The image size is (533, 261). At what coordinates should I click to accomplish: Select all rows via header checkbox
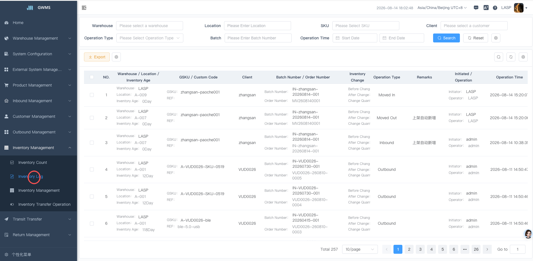click(92, 77)
